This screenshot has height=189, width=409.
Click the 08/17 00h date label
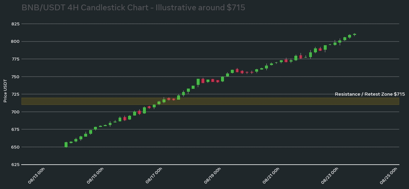[154, 176]
